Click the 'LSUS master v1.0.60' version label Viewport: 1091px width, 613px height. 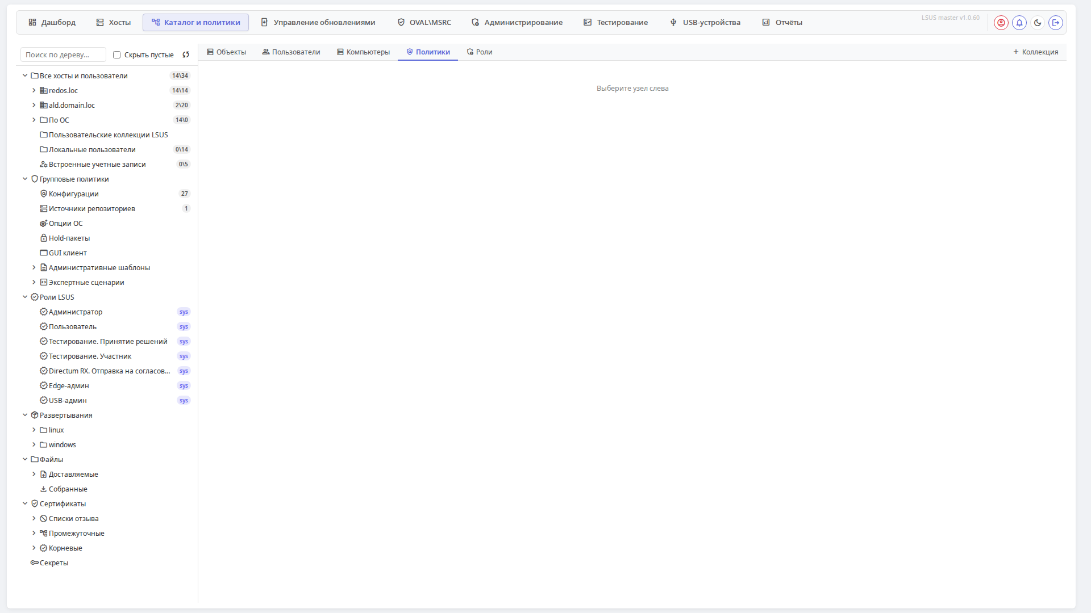951,18
